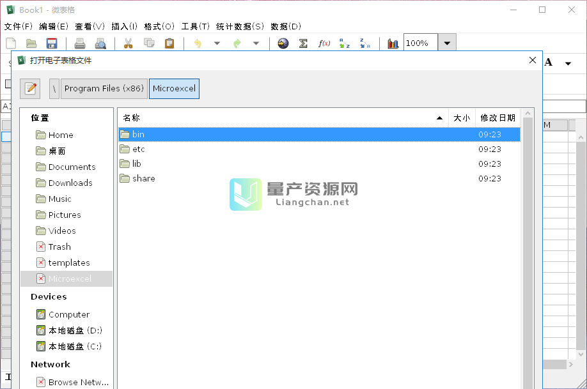This screenshot has width=587, height=389.
Task: Click column M header in spreadsheet
Action: point(555,125)
